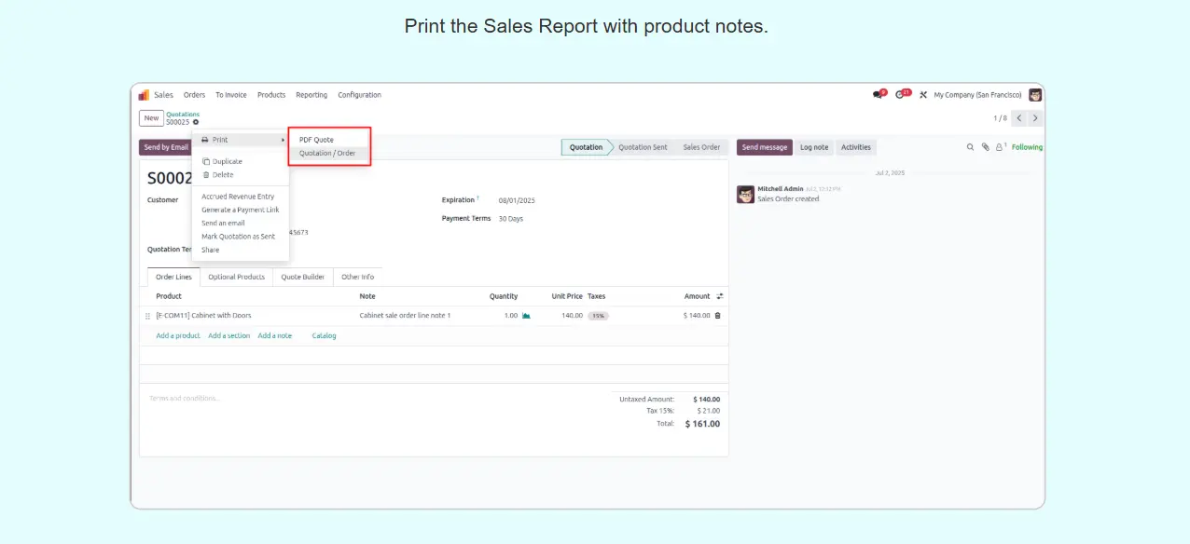
Task: Click the gear actions icon beside S00025
Action: point(196,122)
